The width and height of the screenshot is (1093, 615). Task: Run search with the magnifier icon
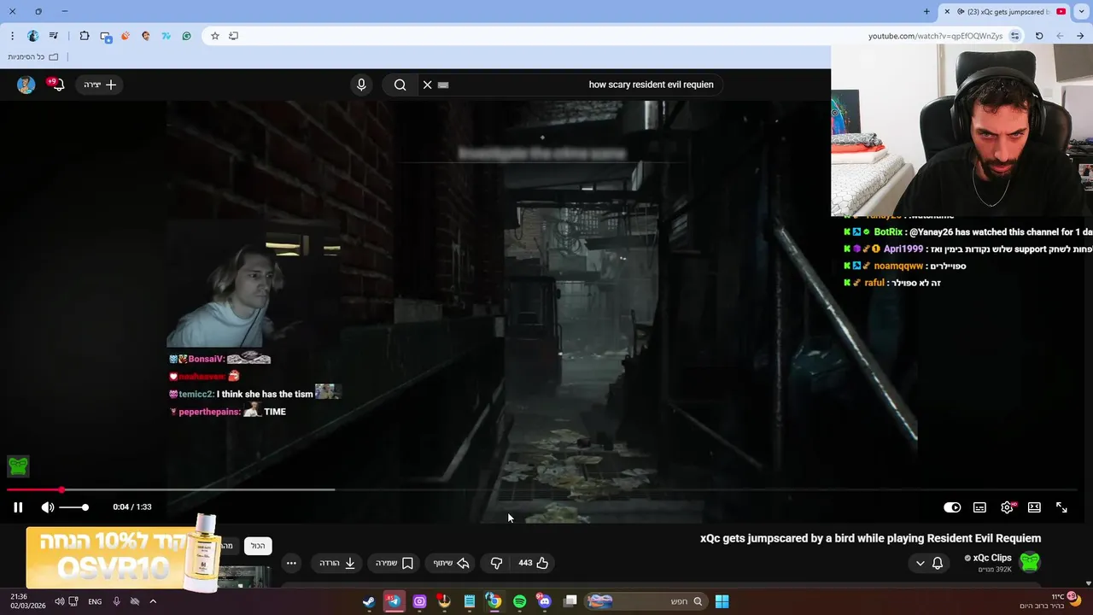click(x=400, y=85)
